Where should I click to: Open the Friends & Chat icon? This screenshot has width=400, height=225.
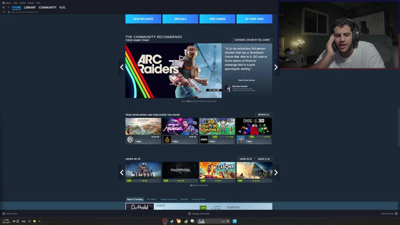(396, 214)
